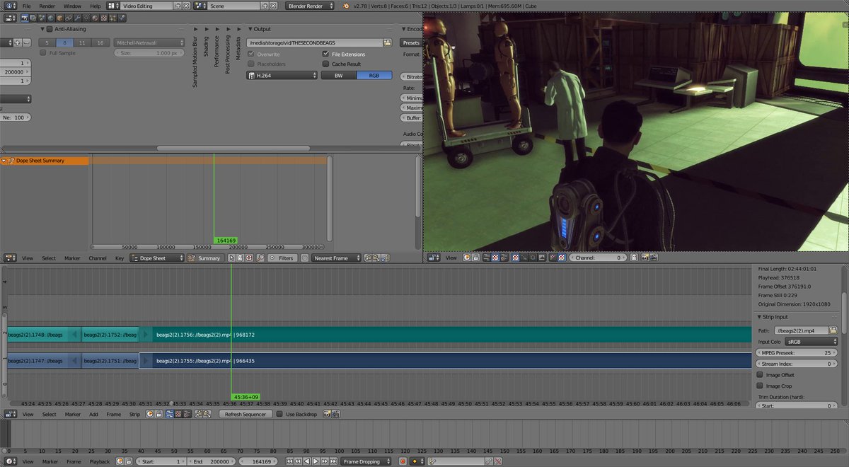Browse for output folder with file icon
This screenshot has height=467, width=849.
[x=387, y=42]
